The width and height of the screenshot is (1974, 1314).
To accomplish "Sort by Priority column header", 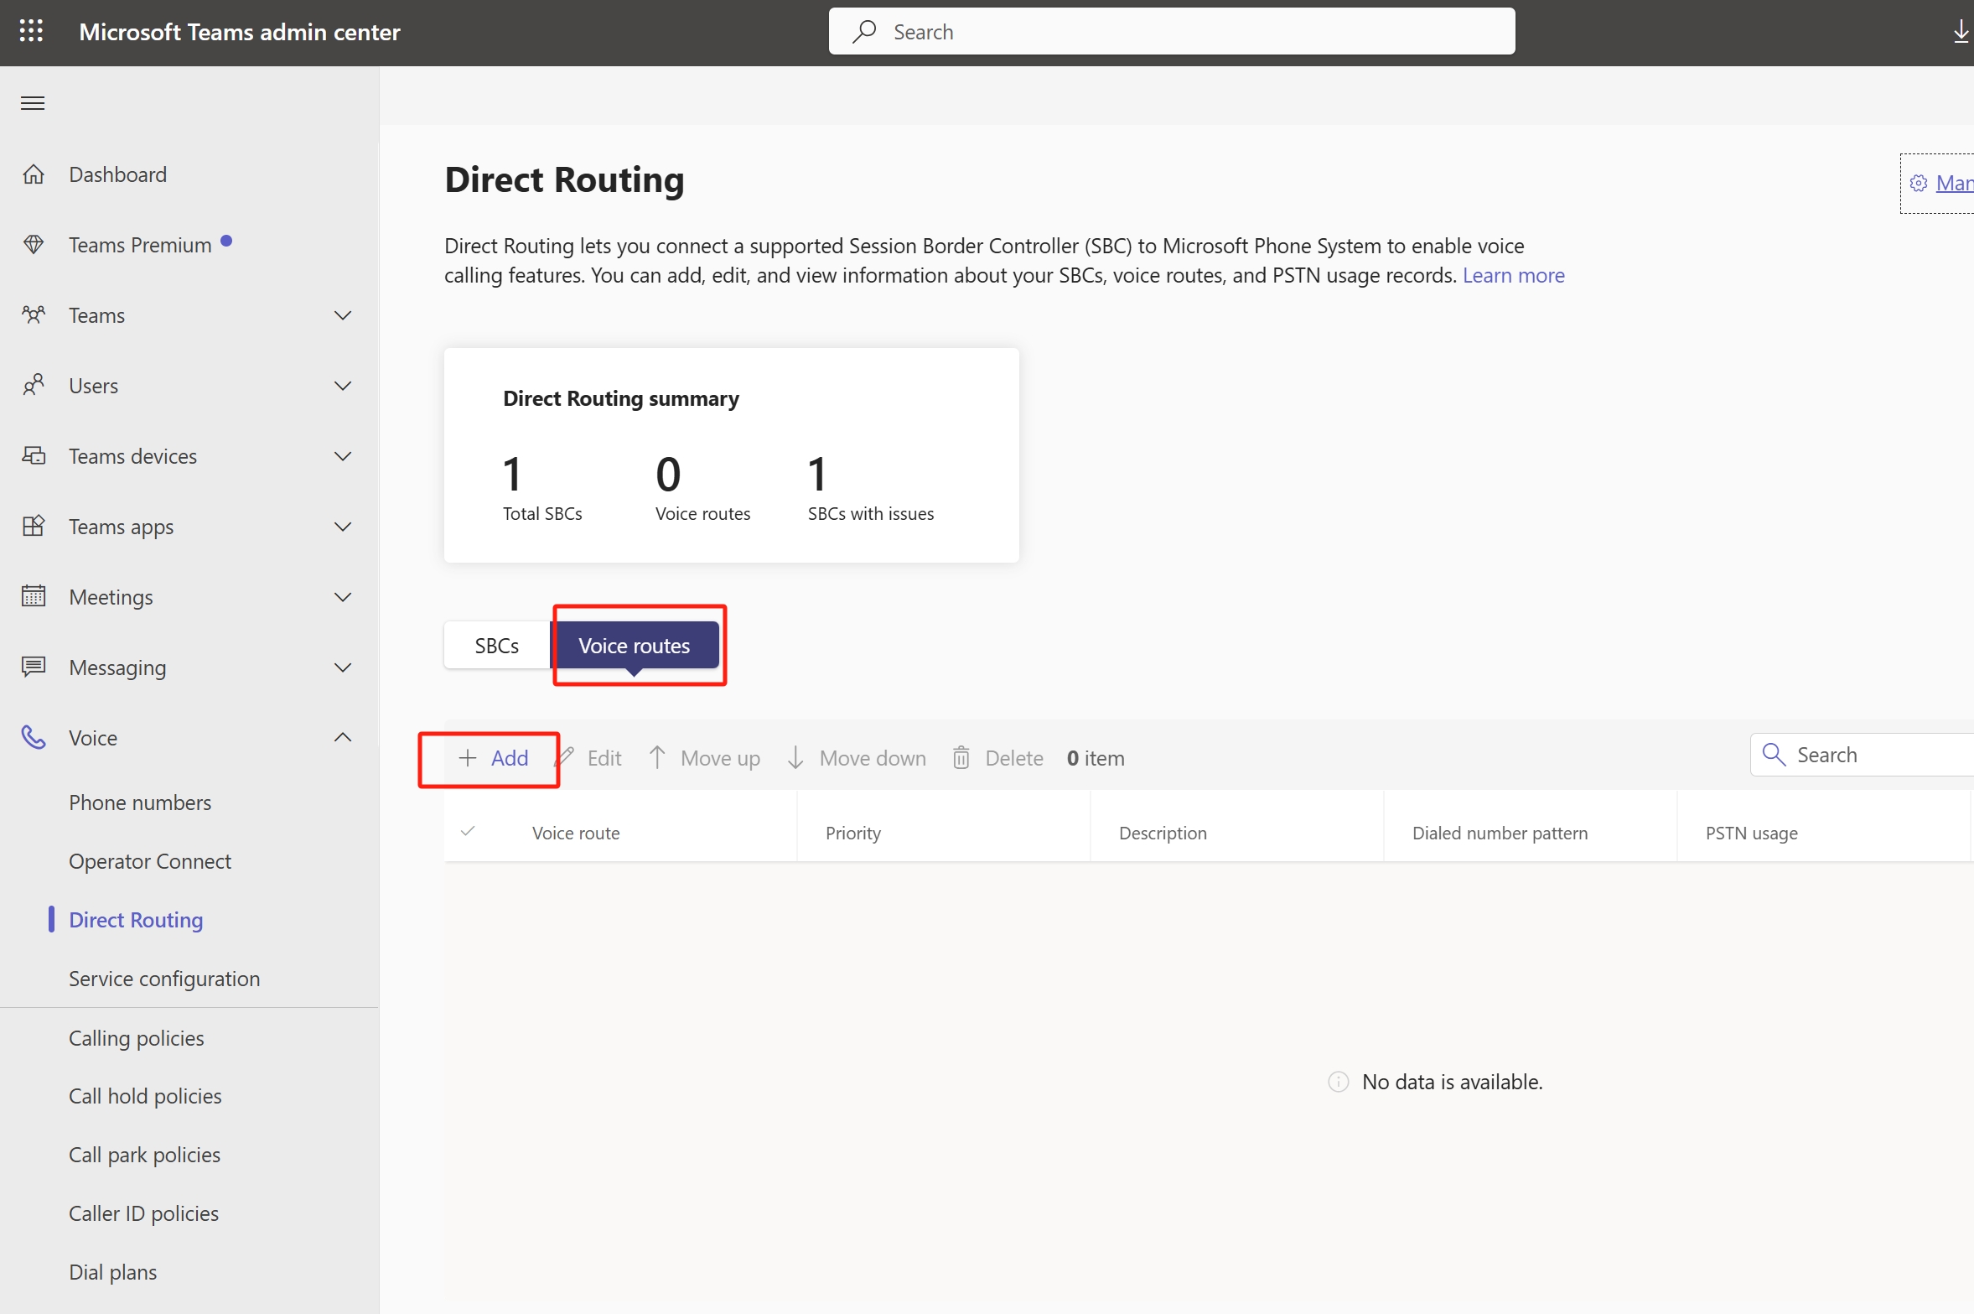I will click(852, 833).
